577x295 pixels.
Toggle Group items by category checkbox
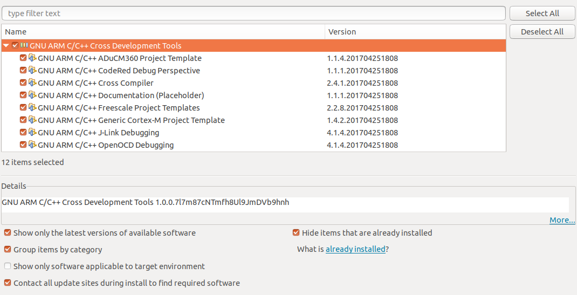coord(8,249)
